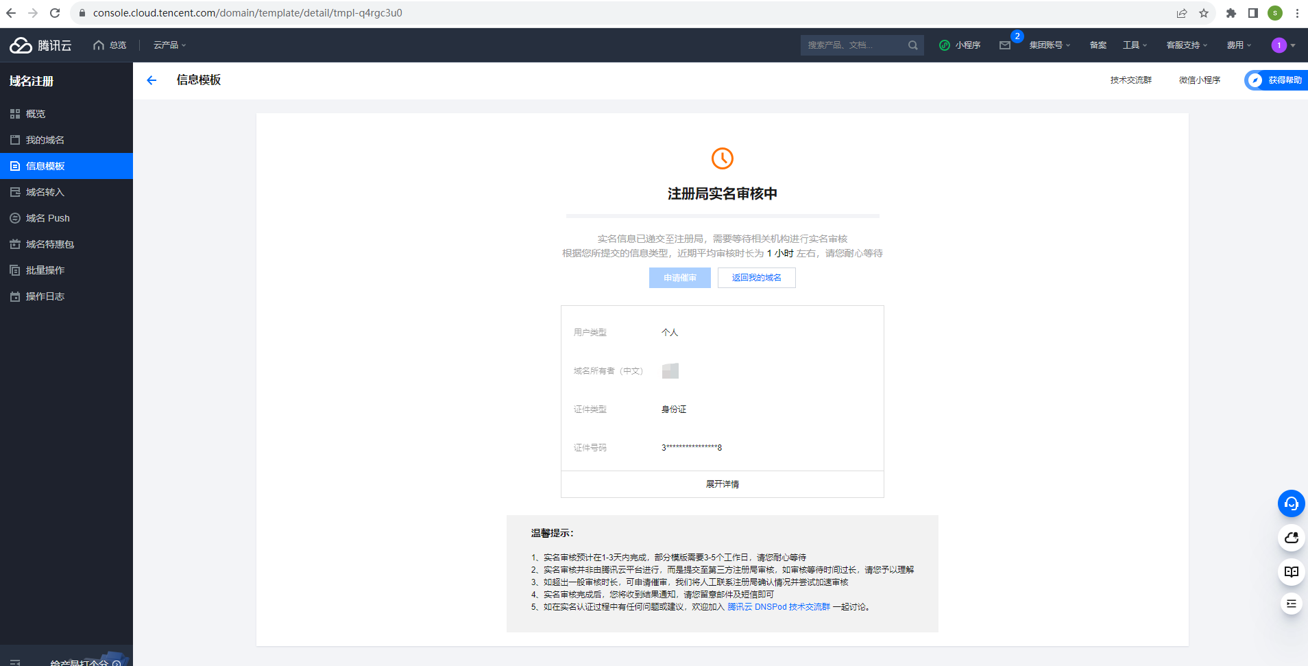
Task: Expand the 集团账号 dropdown
Action: (x=1050, y=45)
